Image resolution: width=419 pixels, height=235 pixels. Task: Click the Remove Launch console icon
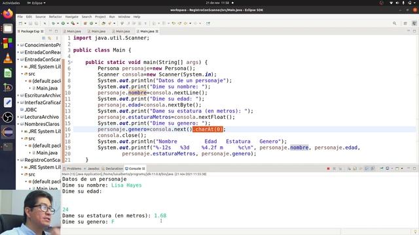pos(334,168)
